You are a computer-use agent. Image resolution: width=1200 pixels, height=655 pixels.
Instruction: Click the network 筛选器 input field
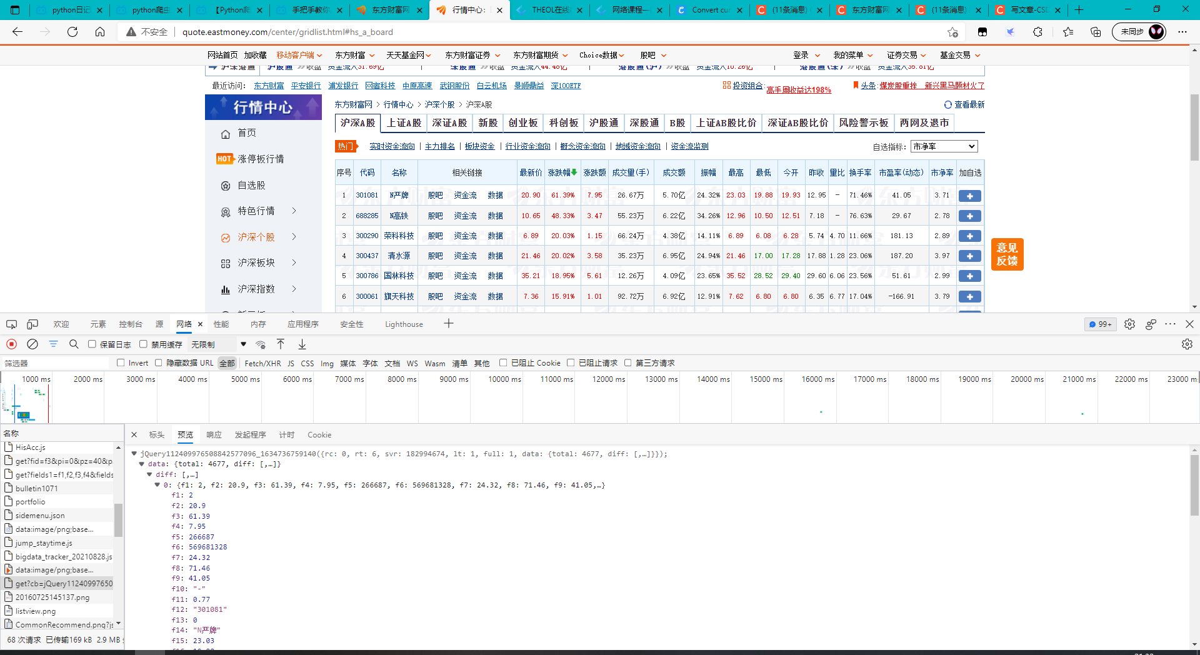click(x=56, y=363)
